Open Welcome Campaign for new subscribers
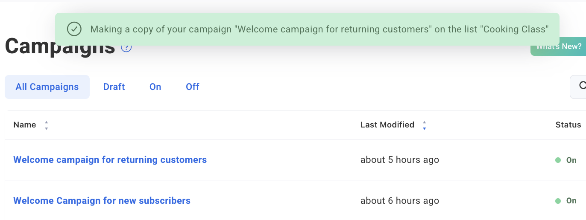 click(102, 201)
